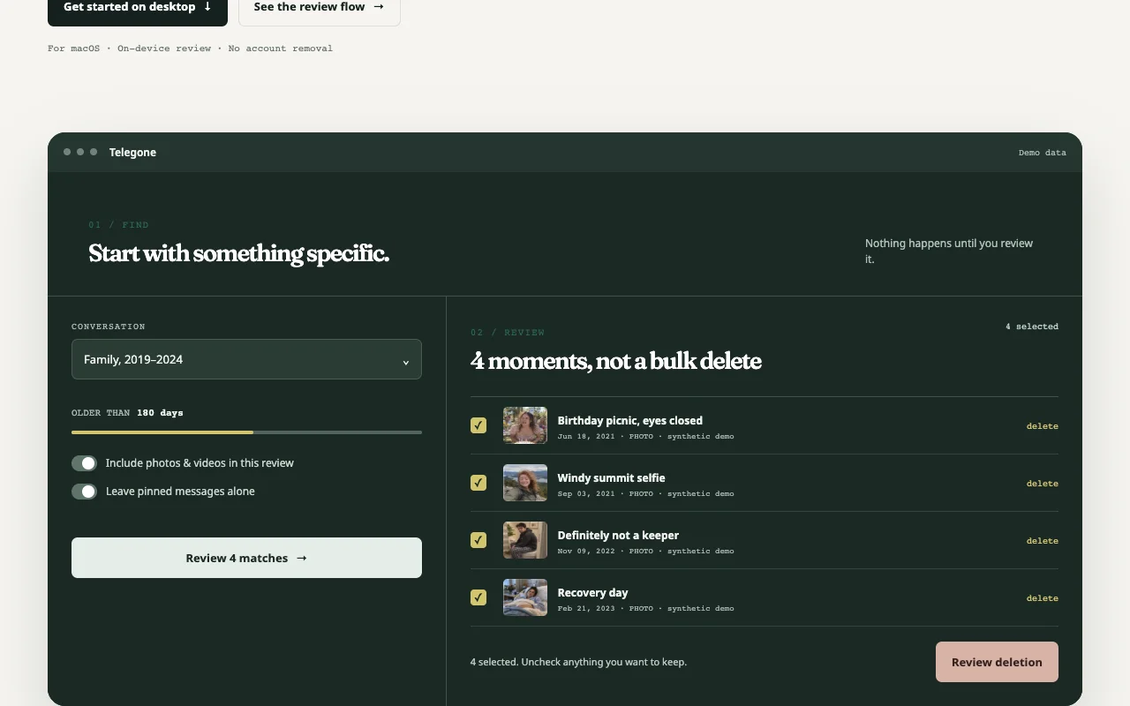
Task: Open the Recovery day photo thumbnail
Action: (x=525, y=597)
